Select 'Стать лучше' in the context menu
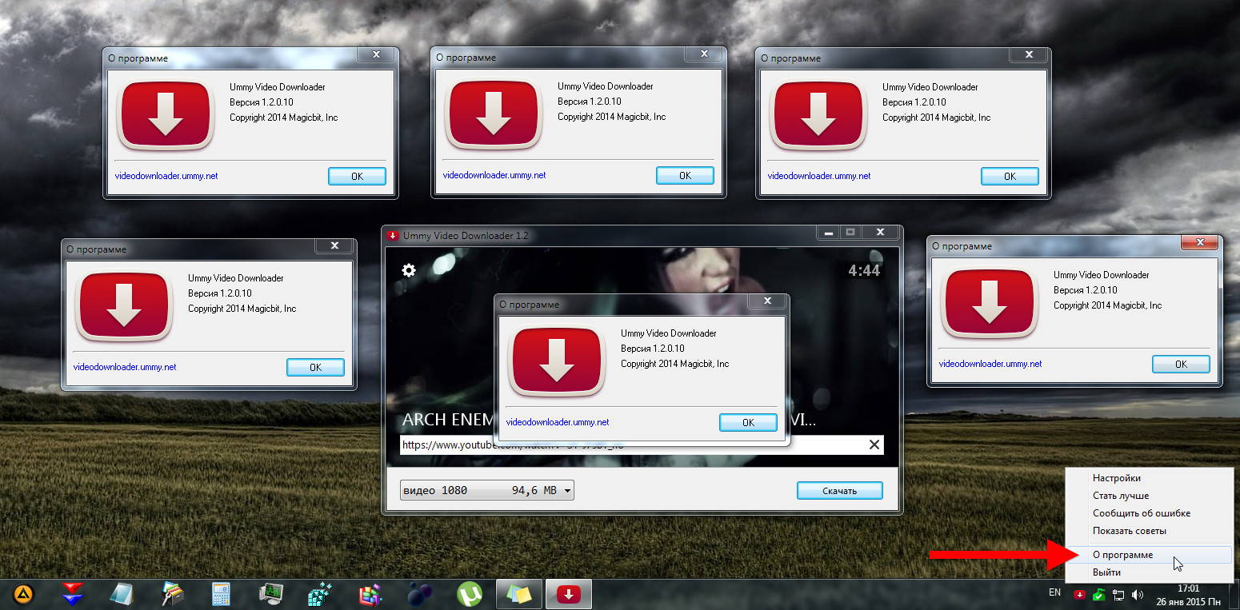Screen dimensions: 1240x610 pyautogui.click(x=1150, y=496)
